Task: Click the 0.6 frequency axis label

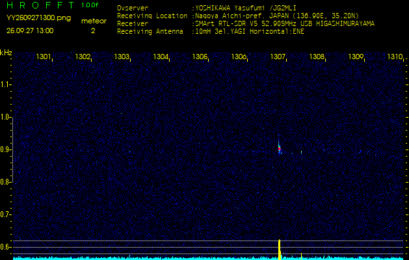Action: pyautogui.click(x=6, y=246)
